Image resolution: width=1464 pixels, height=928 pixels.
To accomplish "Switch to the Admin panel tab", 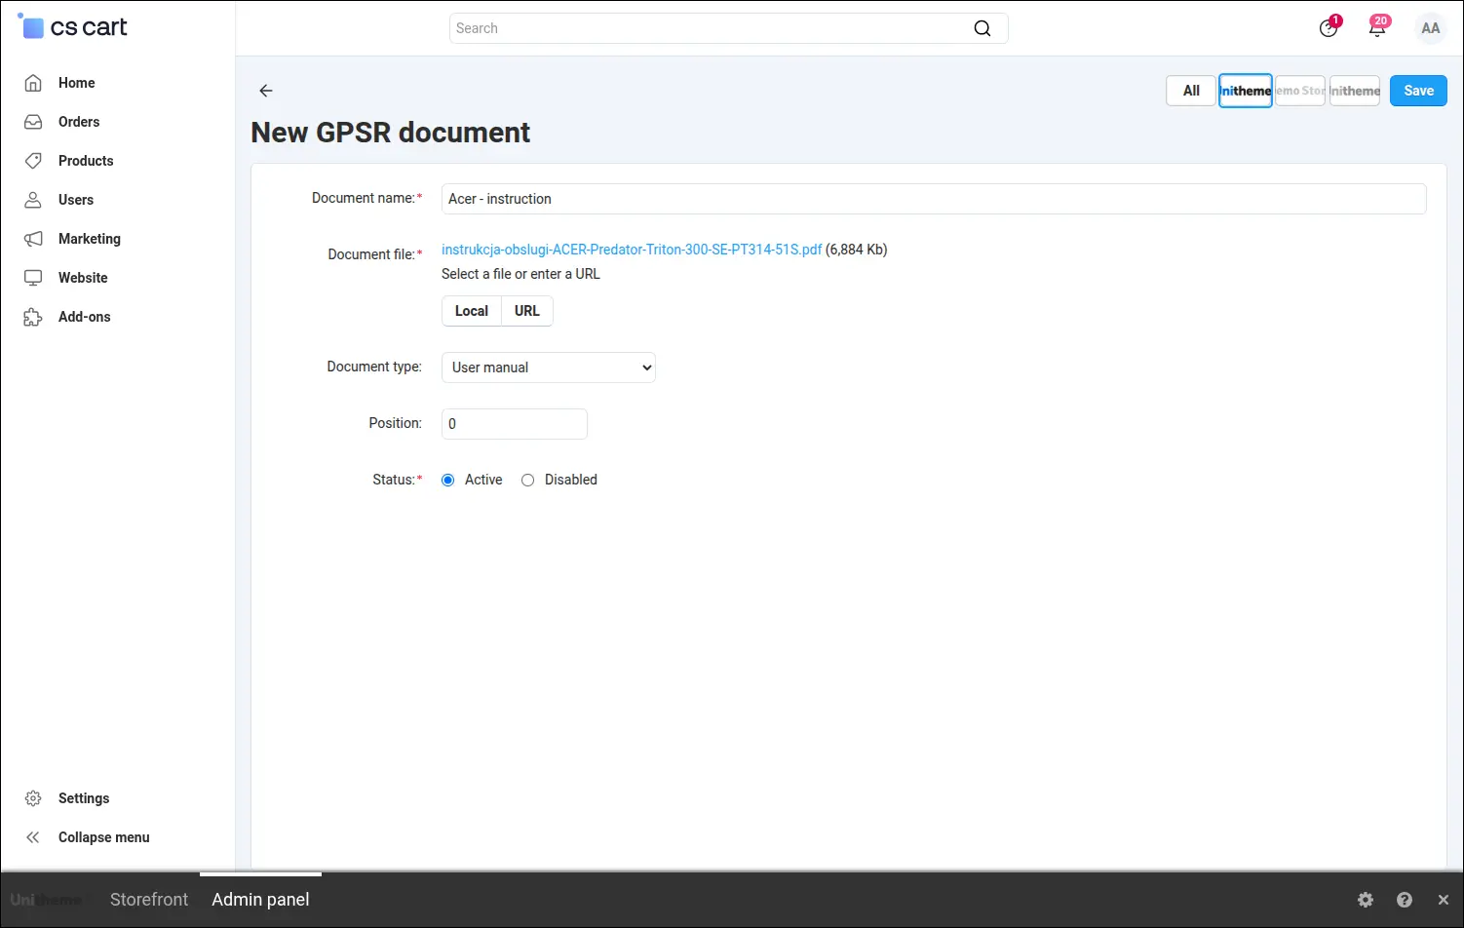I will point(260,900).
